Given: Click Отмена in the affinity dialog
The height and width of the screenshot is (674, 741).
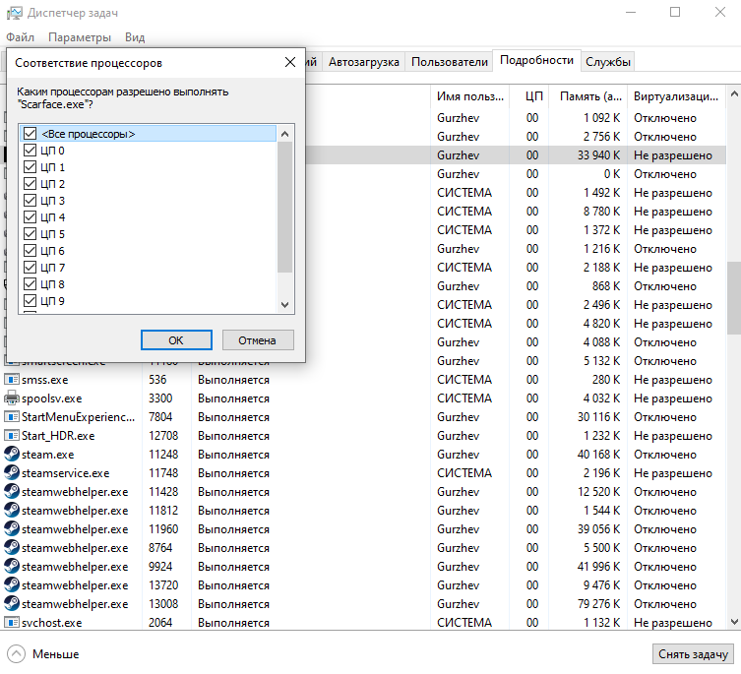Looking at the screenshot, I should click(258, 340).
